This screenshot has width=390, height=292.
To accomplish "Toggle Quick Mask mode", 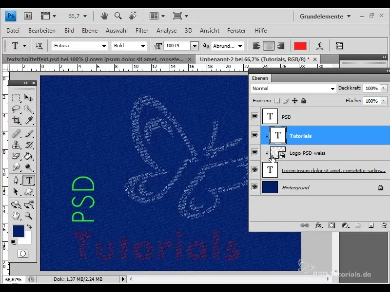I will point(23,254).
